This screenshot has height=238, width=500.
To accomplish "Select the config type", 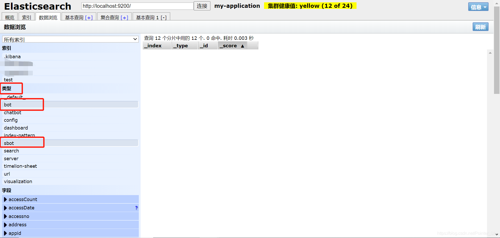I will pos(70,120).
